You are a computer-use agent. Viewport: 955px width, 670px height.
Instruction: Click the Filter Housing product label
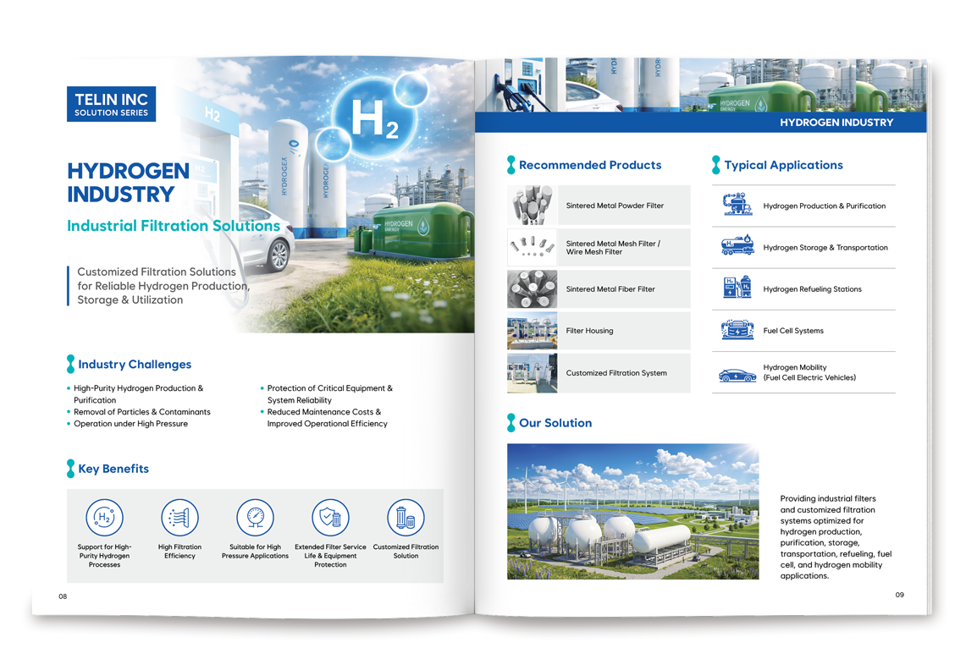(589, 331)
